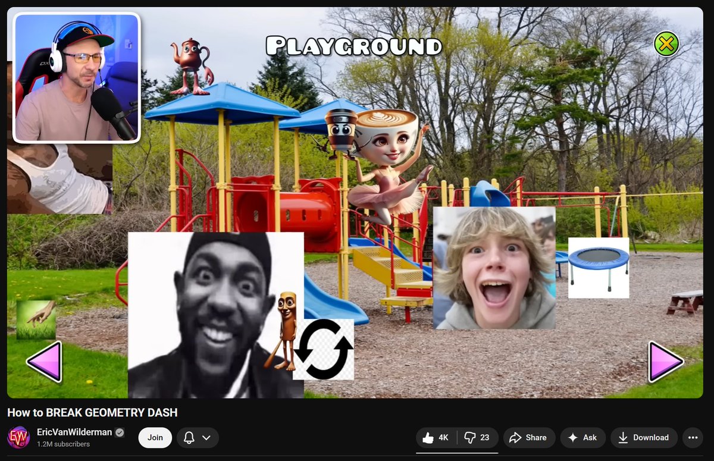Like the video with 4K likes
The image size is (714, 461).
point(436,438)
